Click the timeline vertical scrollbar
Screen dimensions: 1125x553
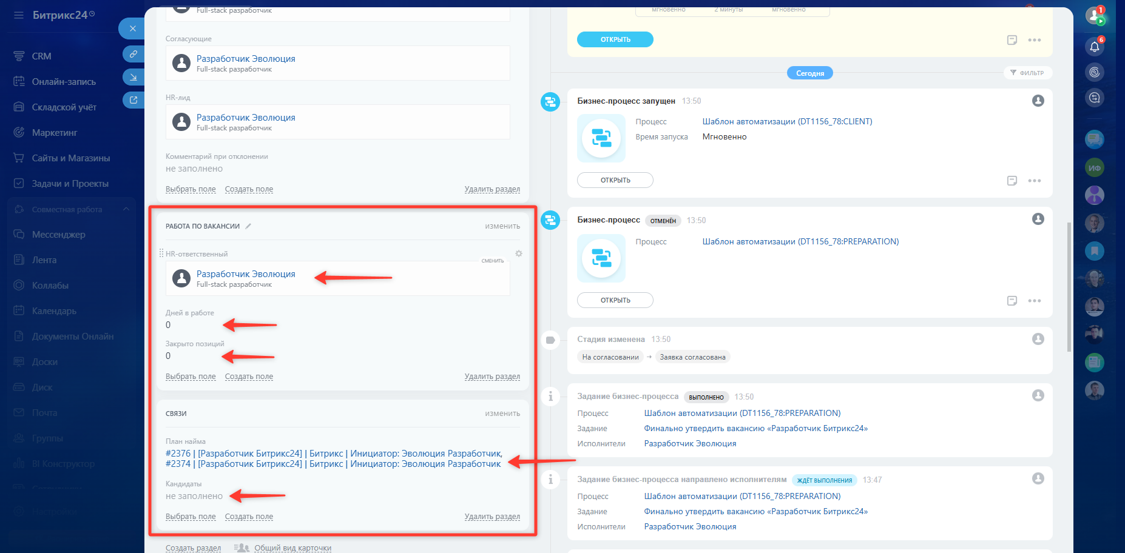tap(1069, 287)
